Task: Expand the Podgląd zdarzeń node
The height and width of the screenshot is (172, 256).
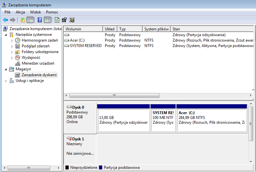Action: point(12,46)
